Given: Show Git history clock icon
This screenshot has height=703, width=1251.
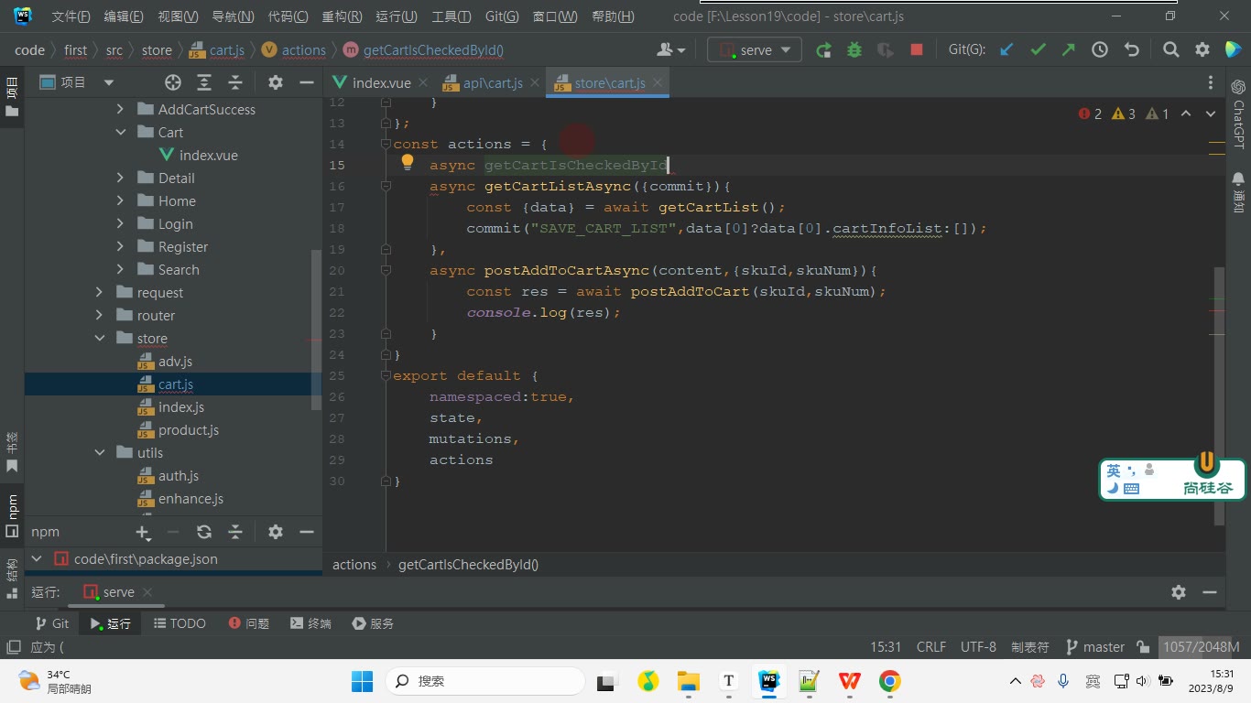Looking at the screenshot, I should [1100, 50].
